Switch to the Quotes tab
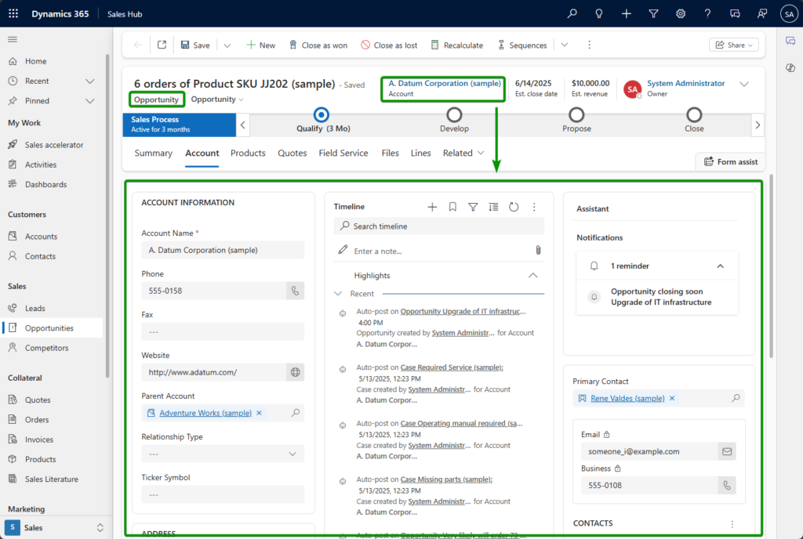 292,153
